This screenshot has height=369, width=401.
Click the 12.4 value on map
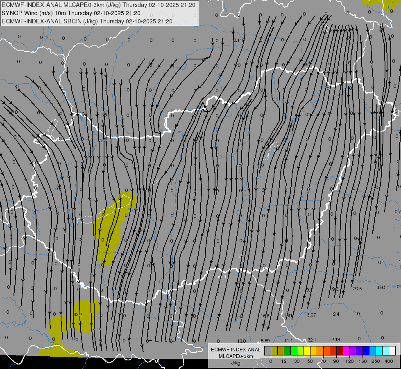[335, 314]
